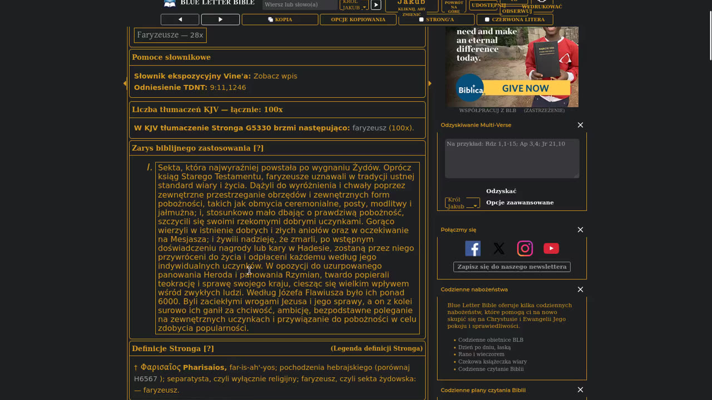Screen dimensions: 712x400
Task: Click the Kopia copy button
Action: (280, 19)
